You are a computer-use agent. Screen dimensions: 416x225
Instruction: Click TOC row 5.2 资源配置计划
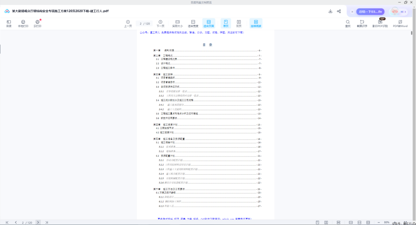point(208,156)
